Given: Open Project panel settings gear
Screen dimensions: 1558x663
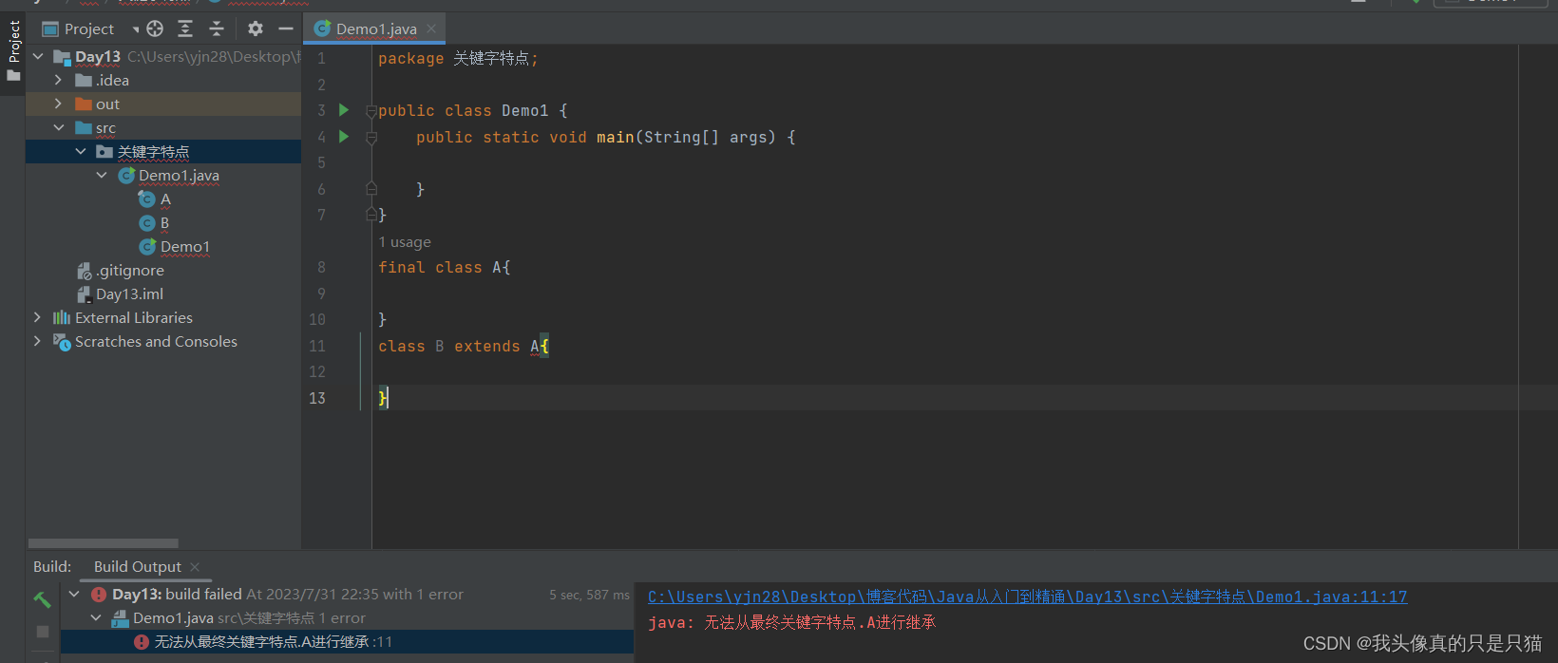Looking at the screenshot, I should 255,28.
